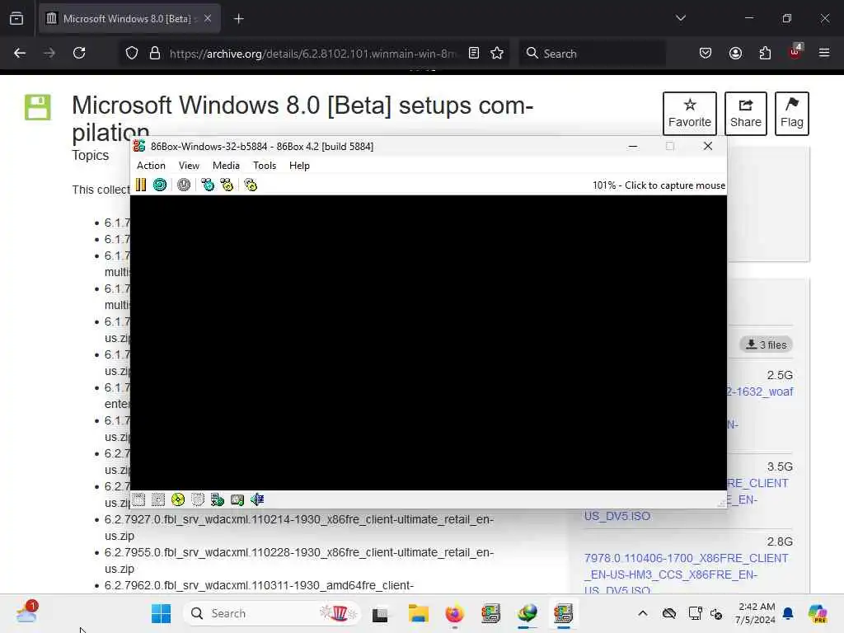Show hidden system tray icons chevron
This screenshot has height=633, width=844.
(x=643, y=613)
